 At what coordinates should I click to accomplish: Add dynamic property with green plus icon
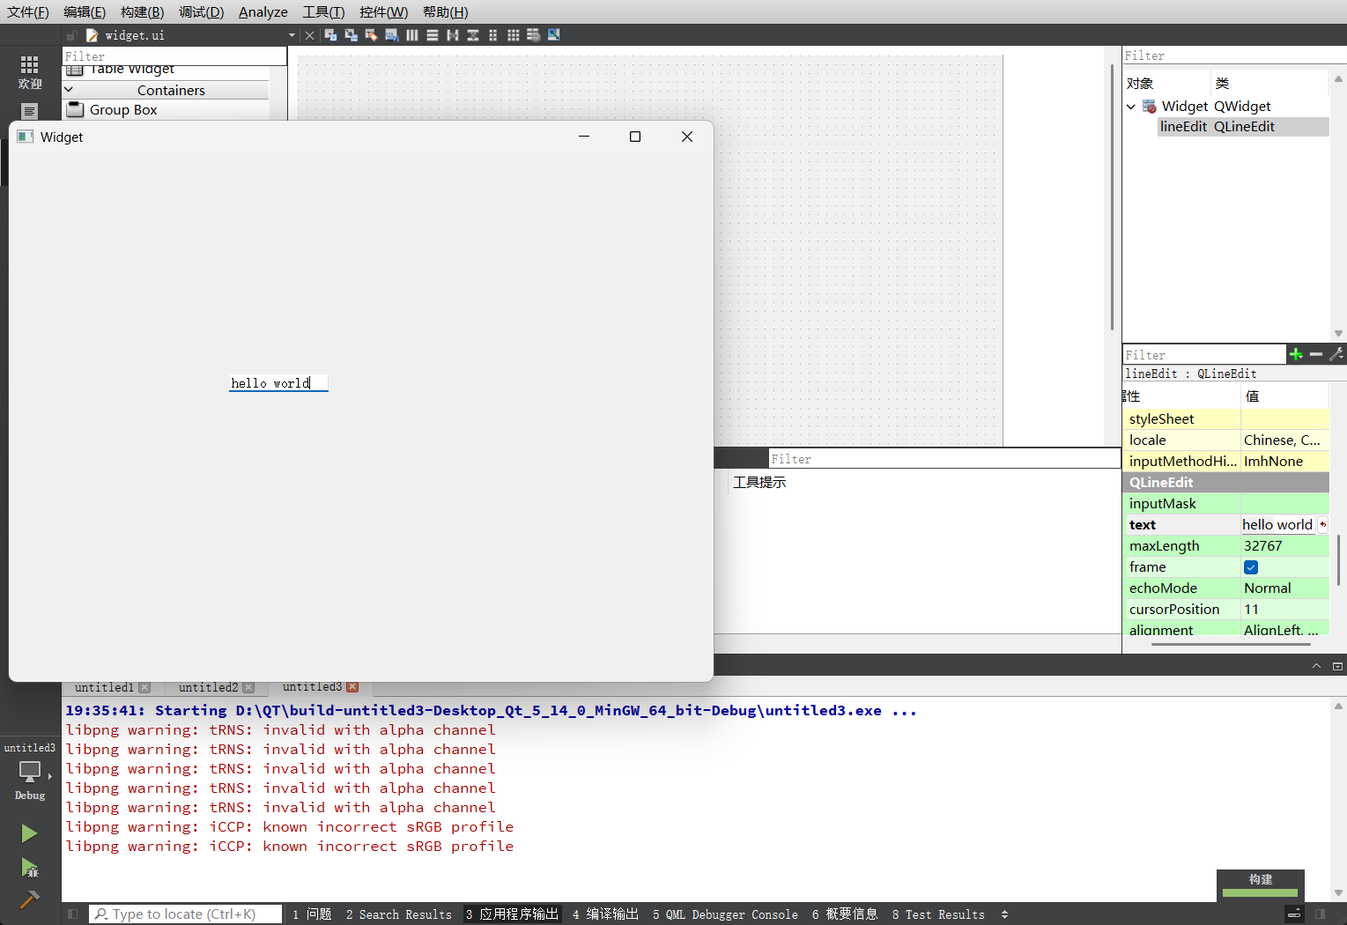[1296, 354]
